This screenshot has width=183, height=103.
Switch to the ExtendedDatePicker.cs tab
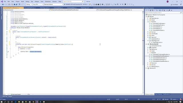point(30,8)
